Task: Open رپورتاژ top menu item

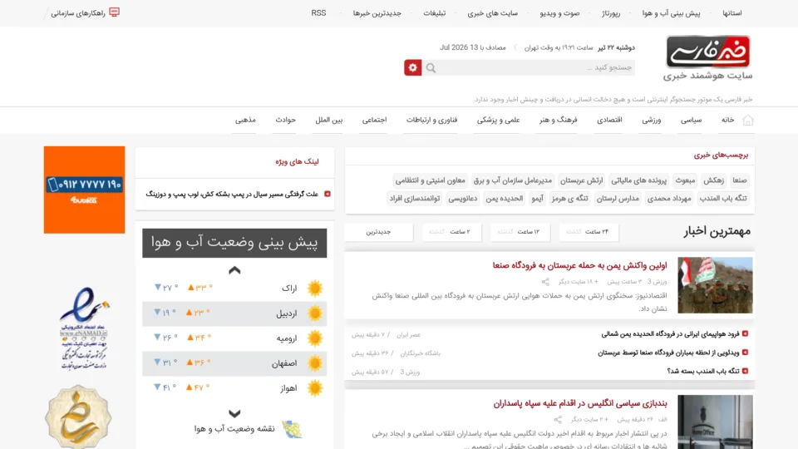Action: point(611,13)
